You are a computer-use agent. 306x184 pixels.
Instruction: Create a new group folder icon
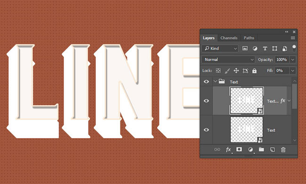261,150
